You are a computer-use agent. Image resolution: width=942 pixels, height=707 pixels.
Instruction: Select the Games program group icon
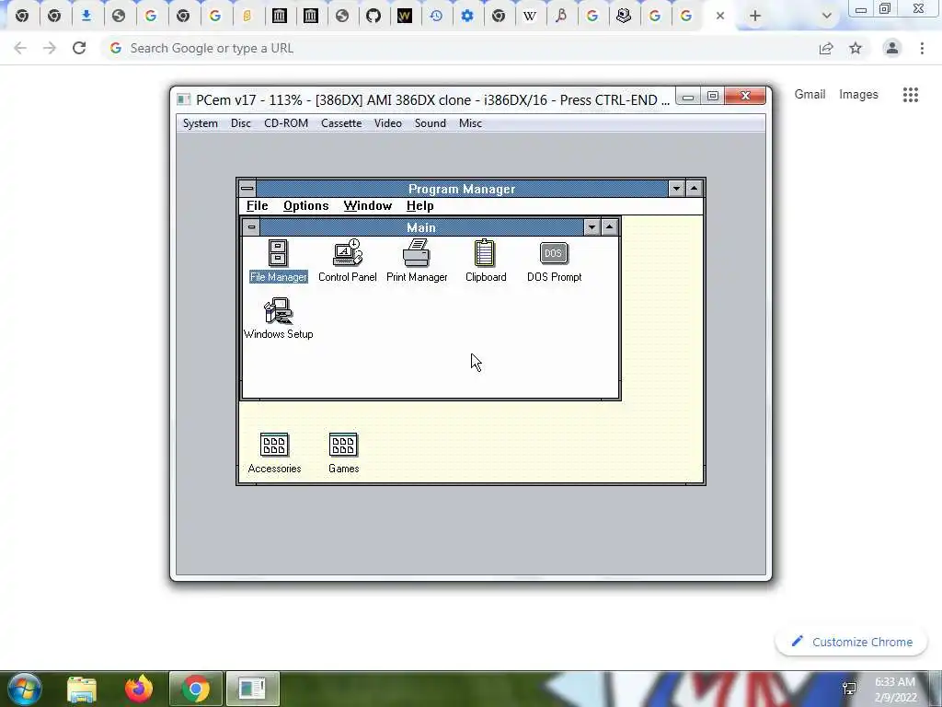pyautogui.click(x=344, y=453)
